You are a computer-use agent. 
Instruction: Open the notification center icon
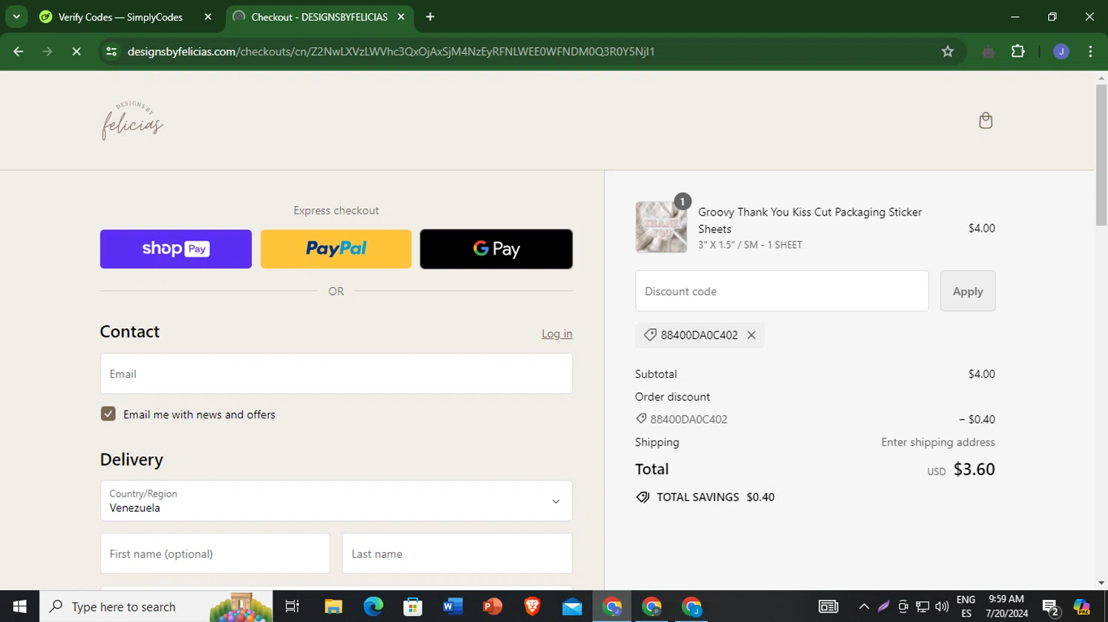coord(1050,607)
